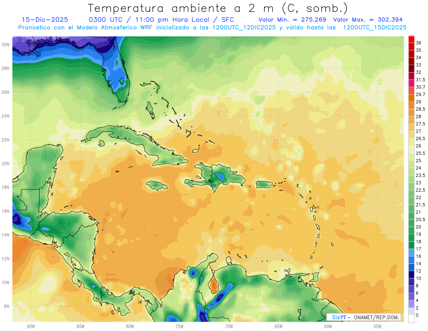This screenshot has width=428, height=331.
Task: Click the top bright red legend swatch above 36
Action: 411,39
